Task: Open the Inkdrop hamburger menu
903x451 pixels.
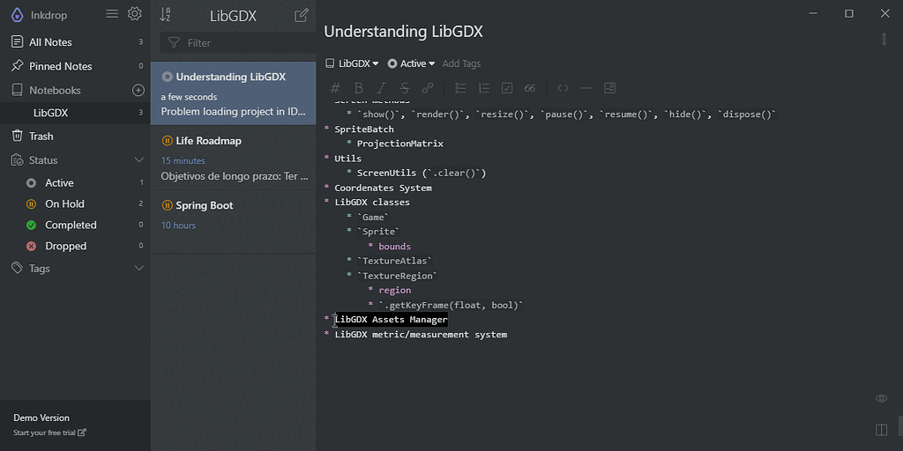Action: pos(112,14)
